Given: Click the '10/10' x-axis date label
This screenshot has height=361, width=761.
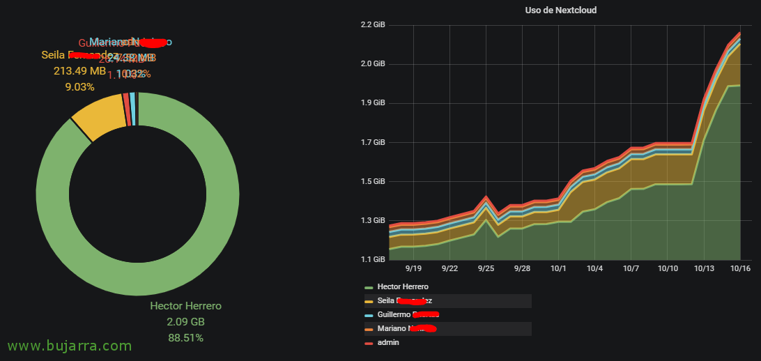Looking at the screenshot, I should tap(668, 268).
